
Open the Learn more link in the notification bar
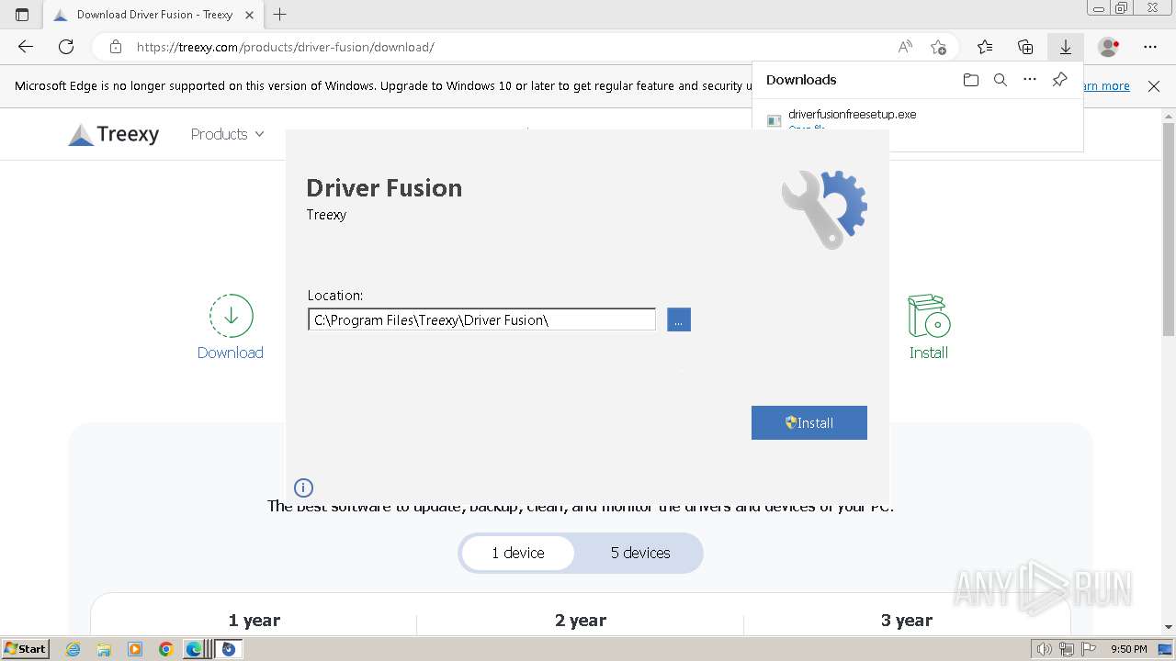pos(1106,86)
